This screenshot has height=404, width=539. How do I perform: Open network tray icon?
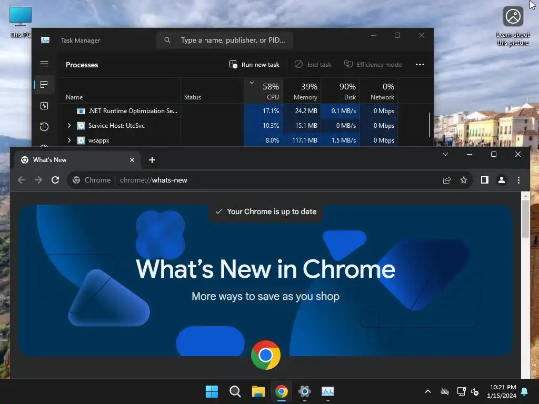[461, 391]
